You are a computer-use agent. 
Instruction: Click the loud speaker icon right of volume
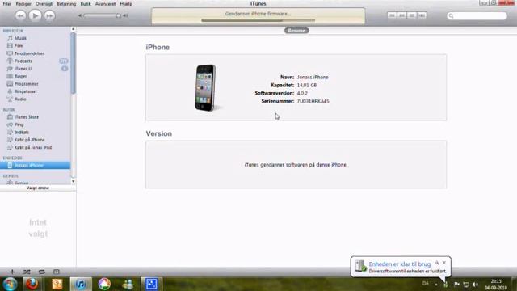coord(125,15)
